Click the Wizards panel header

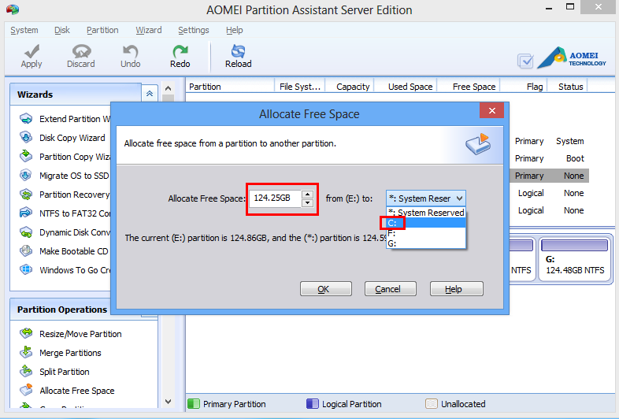pyautogui.click(x=76, y=95)
